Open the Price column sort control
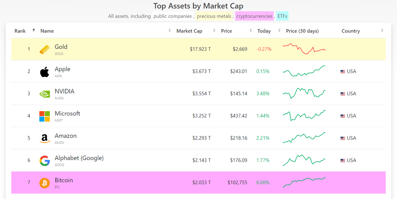 [251, 31]
